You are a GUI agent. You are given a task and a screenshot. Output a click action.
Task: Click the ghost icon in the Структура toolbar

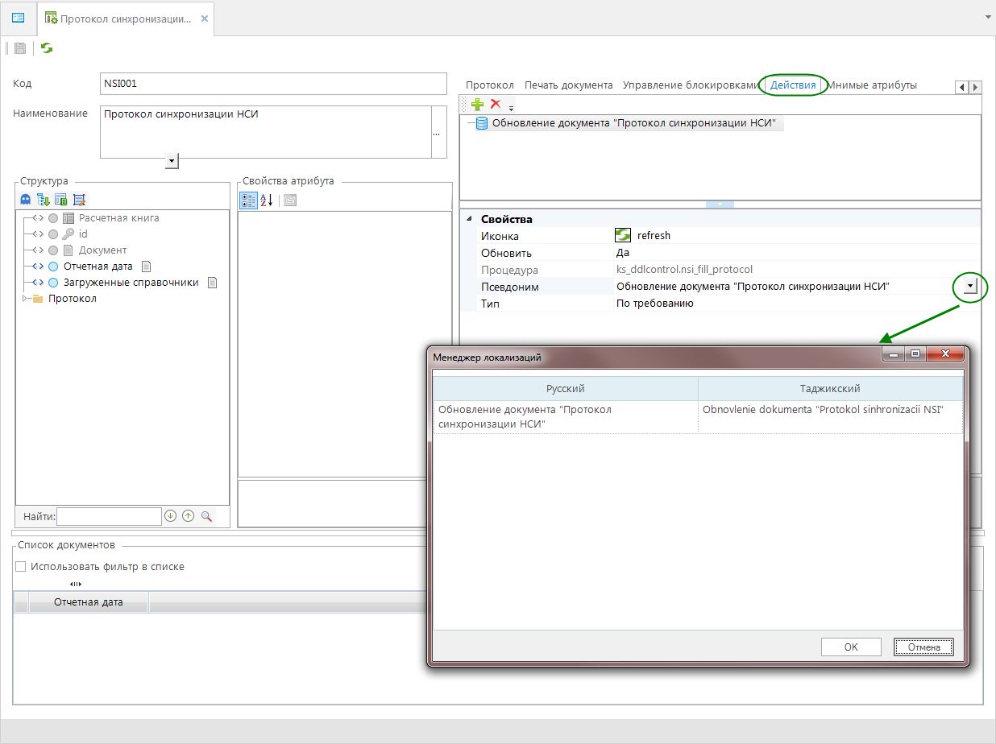pos(26,200)
